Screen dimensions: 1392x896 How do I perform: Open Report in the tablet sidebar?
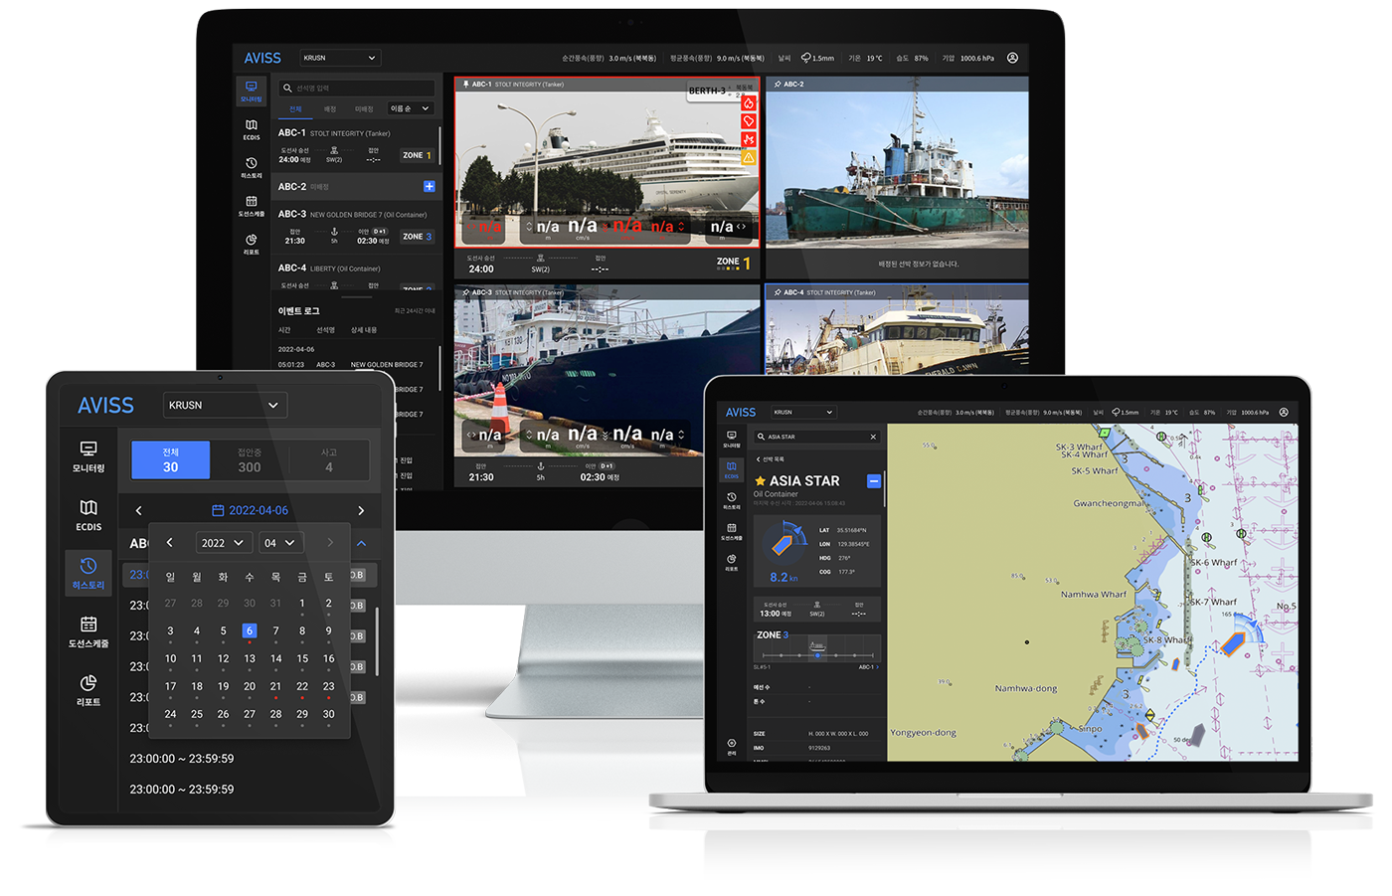click(x=88, y=690)
